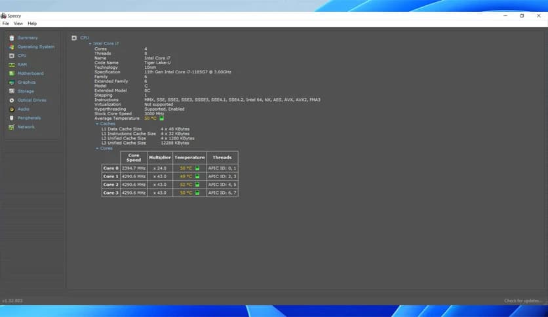The height and width of the screenshot is (317, 548).
Task: Click the L1 Instructions Cache Size row
Action: [x=146, y=134]
